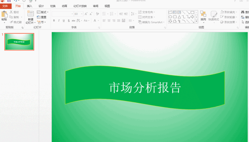Screen dimensions: 249x142
Task: Click Increase Font Size button
Action: [x=86, y=14]
